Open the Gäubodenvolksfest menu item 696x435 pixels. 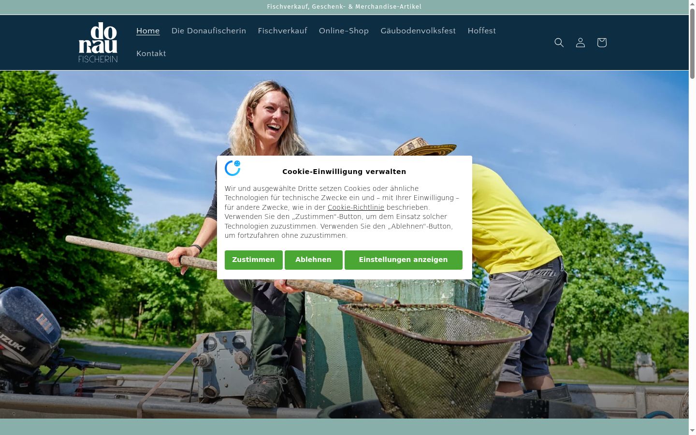(418, 31)
